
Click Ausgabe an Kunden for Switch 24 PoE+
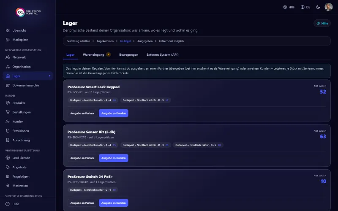[113, 203]
